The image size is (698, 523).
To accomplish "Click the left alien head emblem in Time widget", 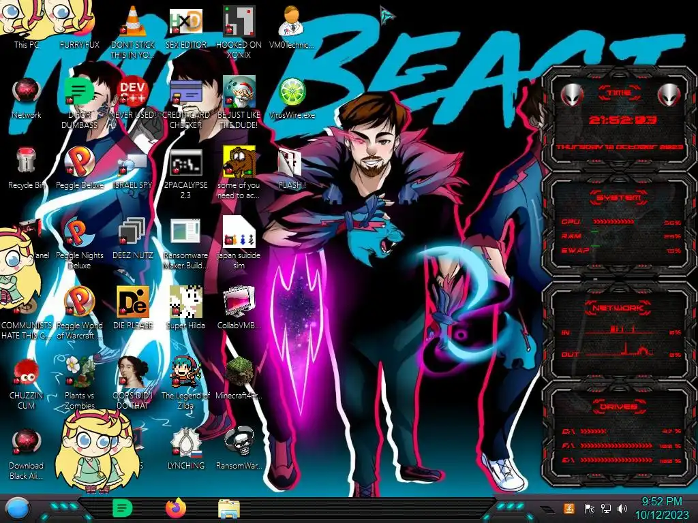I will tap(572, 94).
